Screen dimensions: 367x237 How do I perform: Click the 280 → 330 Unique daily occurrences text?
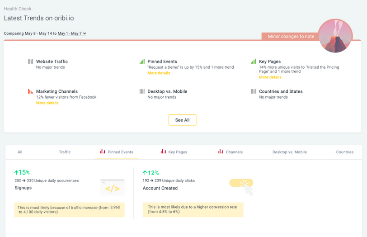coord(47,180)
